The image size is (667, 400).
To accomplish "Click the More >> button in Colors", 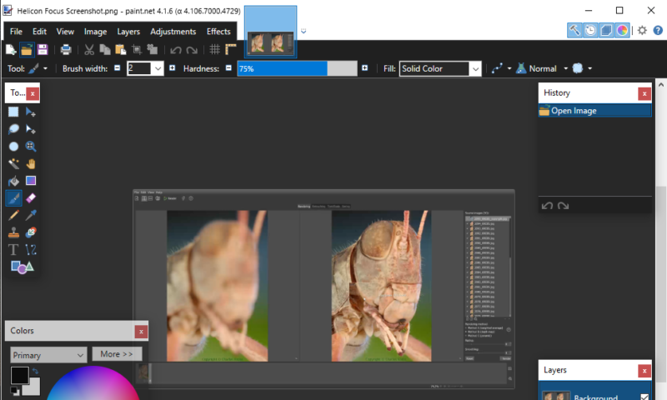I will coord(117,354).
